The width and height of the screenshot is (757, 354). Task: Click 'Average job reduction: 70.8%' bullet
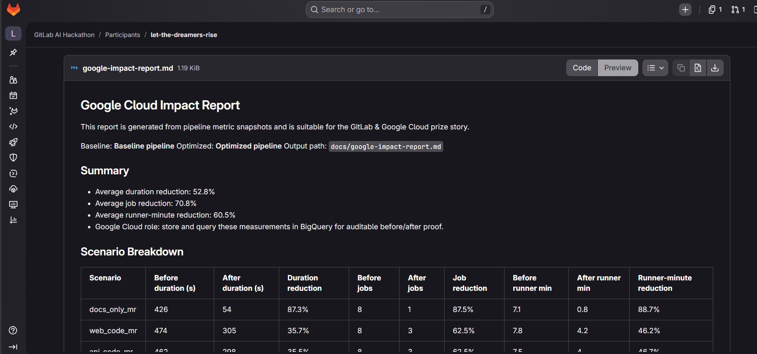click(x=146, y=203)
